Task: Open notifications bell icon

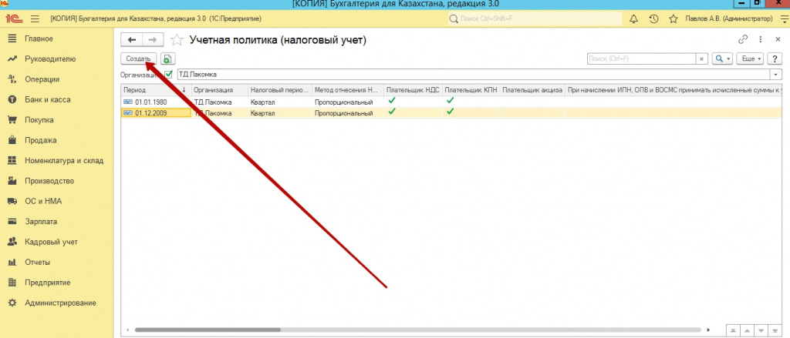Action: tap(633, 19)
